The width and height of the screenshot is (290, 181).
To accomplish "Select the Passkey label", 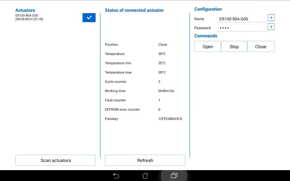I will (111, 119).
